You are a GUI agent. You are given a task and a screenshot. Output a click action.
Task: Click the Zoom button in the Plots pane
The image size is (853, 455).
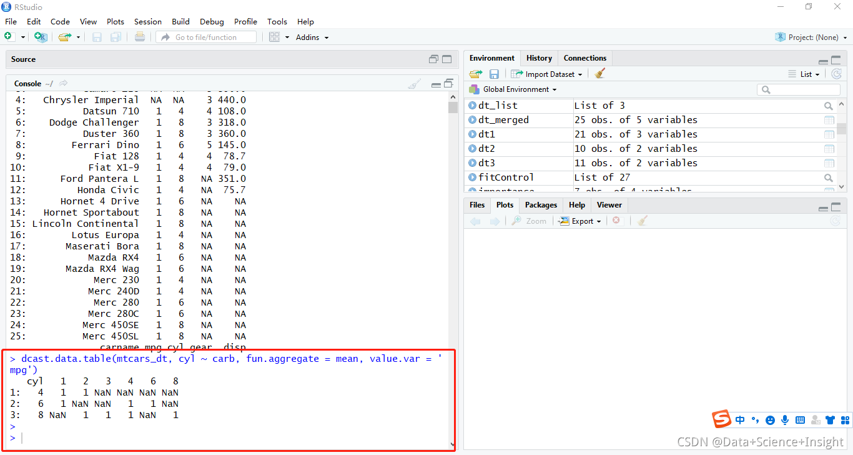tap(529, 220)
